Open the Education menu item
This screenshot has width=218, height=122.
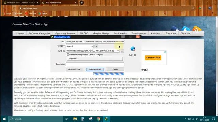(x=171, y=33)
